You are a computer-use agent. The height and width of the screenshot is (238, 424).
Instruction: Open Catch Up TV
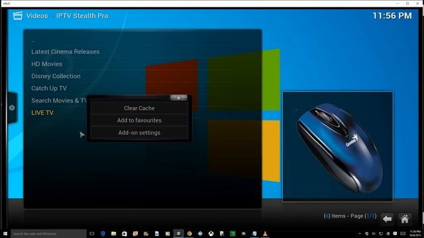49,88
